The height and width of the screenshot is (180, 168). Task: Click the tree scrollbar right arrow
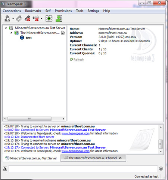64,119
